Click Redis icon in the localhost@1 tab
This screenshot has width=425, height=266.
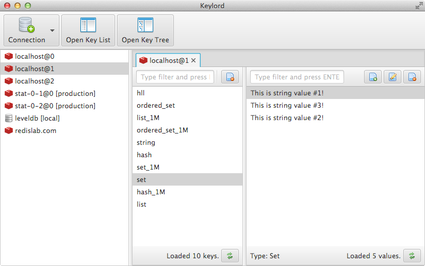(143, 60)
